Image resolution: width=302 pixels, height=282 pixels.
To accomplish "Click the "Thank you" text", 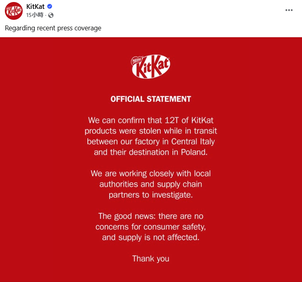I will click(x=151, y=259).
